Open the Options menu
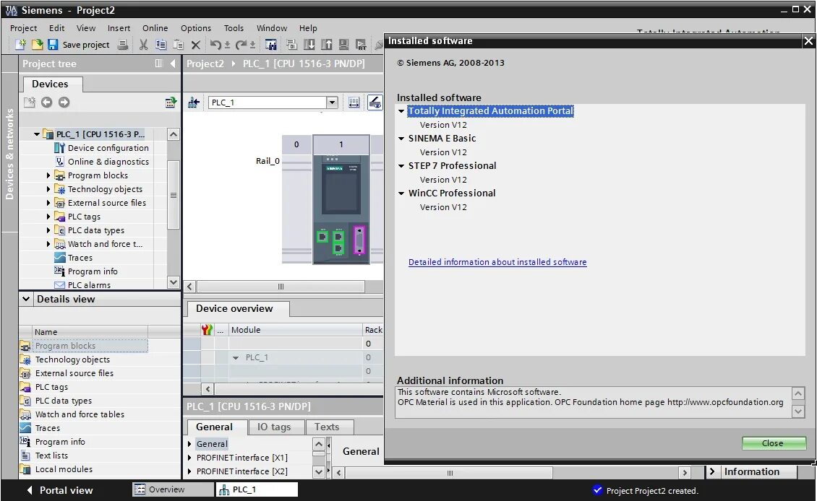Image resolution: width=817 pixels, height=501 pixels. click(196, 28)
